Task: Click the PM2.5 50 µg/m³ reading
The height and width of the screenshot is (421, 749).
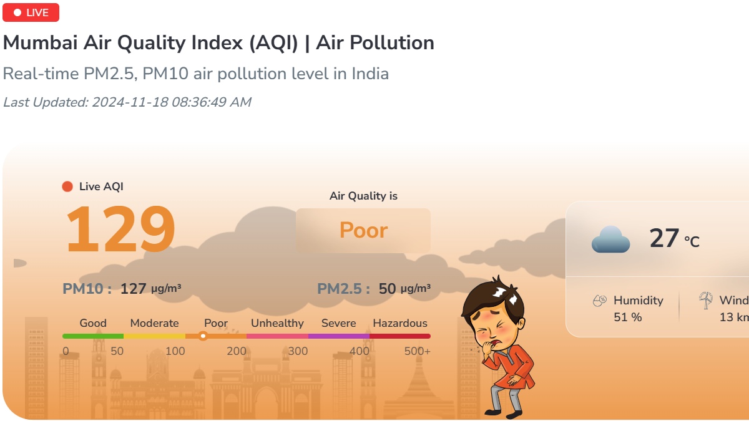Action: pyautogui.click(x=373, y=289)
